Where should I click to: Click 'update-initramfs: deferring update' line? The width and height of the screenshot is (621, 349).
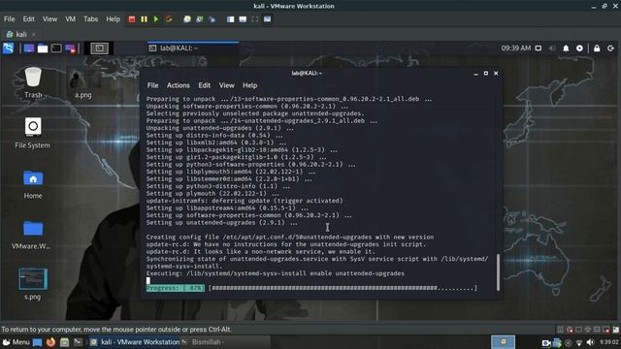tap(245, 201)
